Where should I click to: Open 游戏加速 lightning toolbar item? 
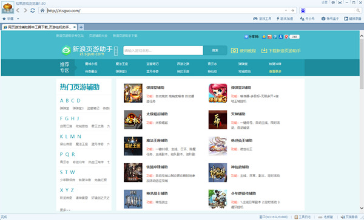285,19
